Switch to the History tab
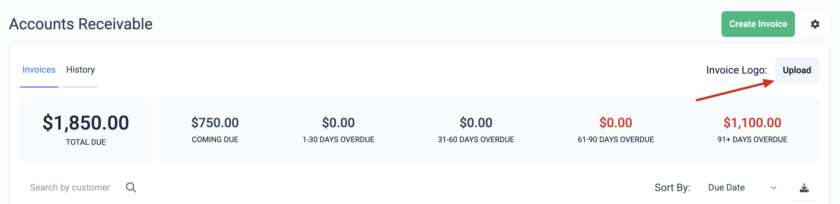 point(80,70)
